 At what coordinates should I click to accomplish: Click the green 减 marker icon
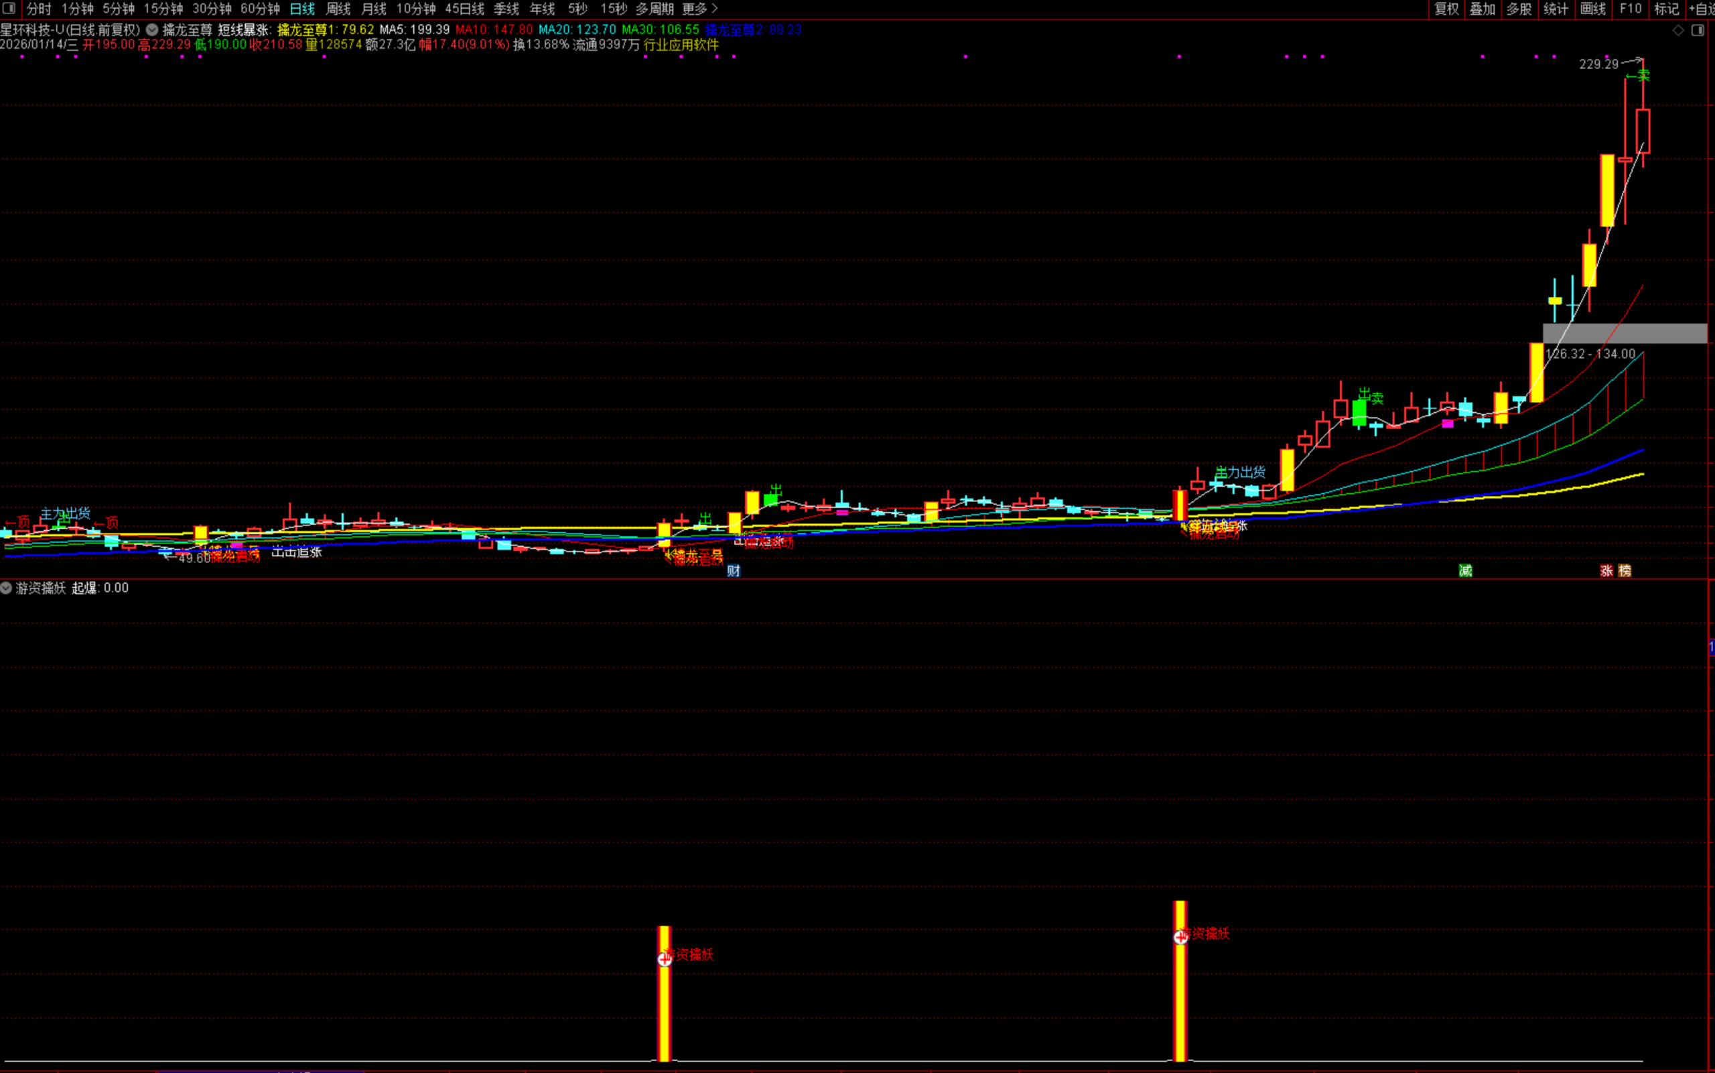click(x=1465, y=570)
